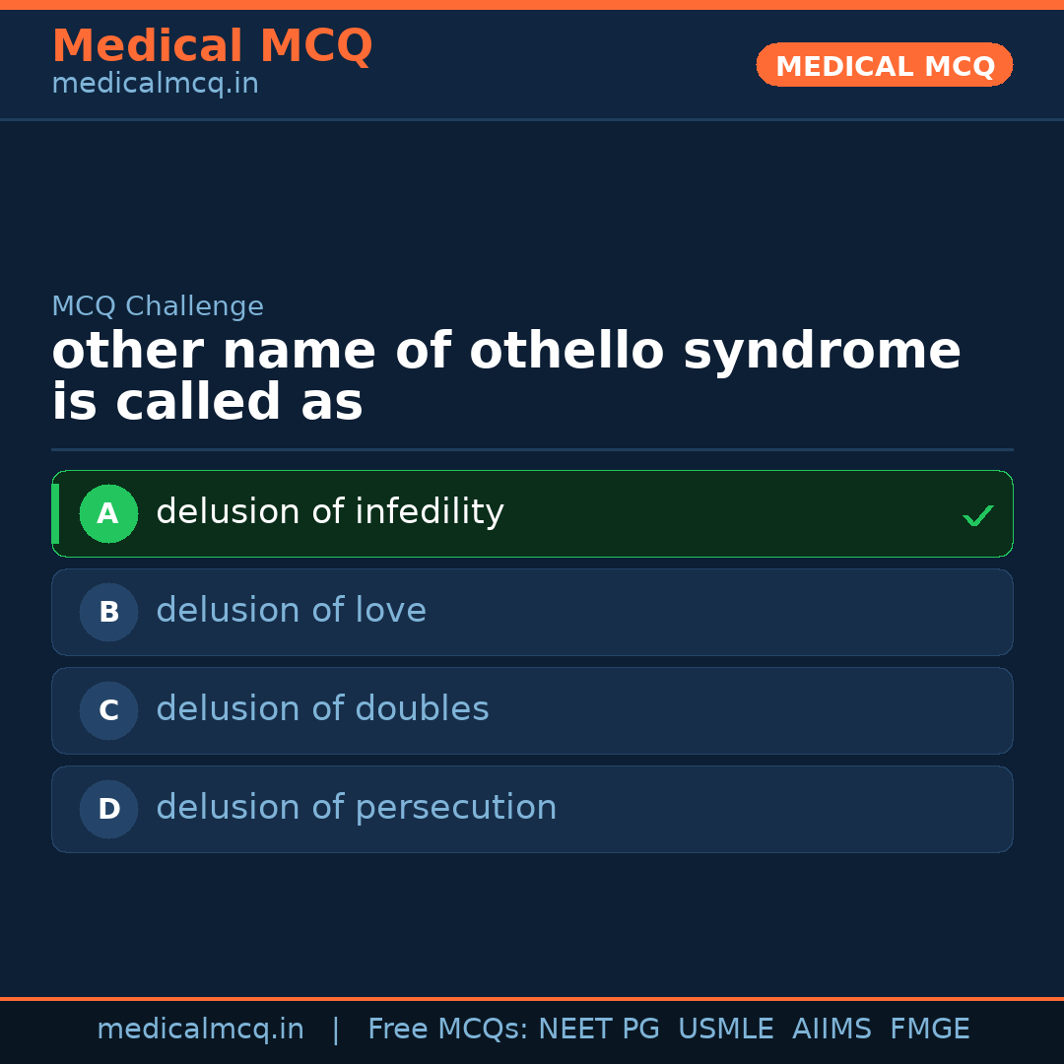The height and width of the screenshot is (1064, 1064).
Task: Select option B delusion of love
Action: pyautogui.click(x=532, y=612)
